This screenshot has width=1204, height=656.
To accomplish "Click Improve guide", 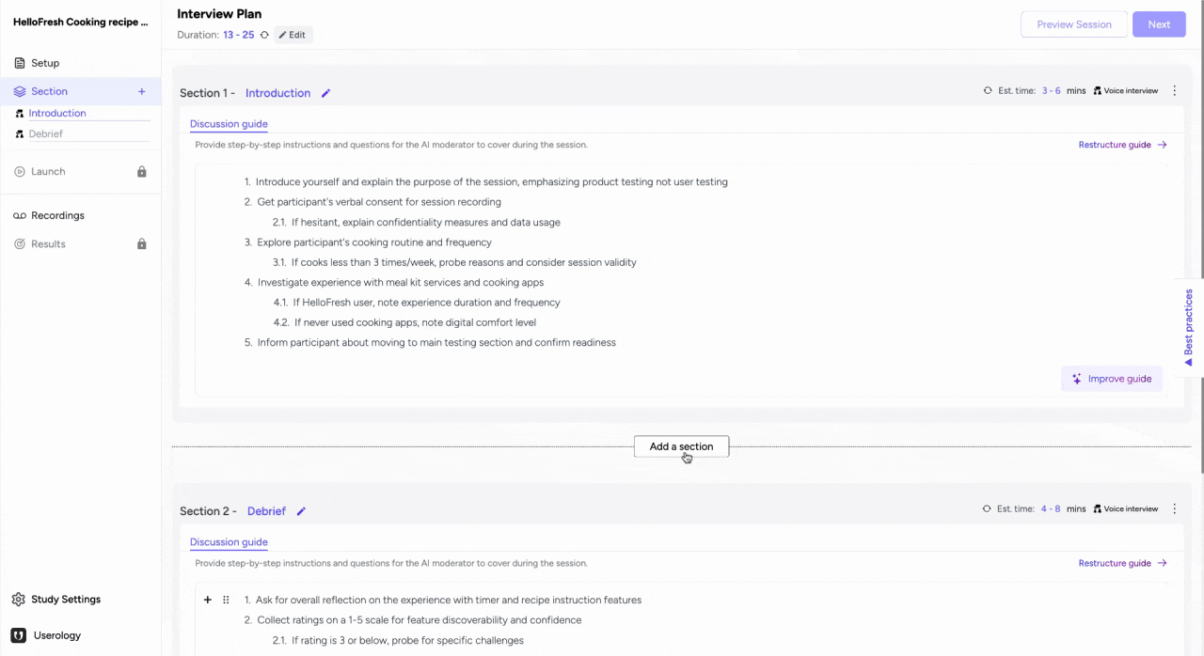I will 1112,378.
